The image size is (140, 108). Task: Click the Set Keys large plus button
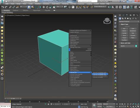94,105
